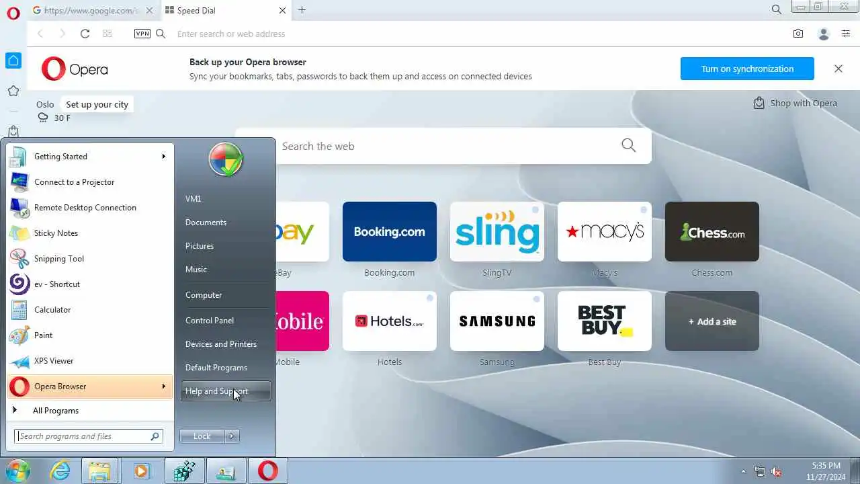Click the address bar search magnifier icon

161,34
